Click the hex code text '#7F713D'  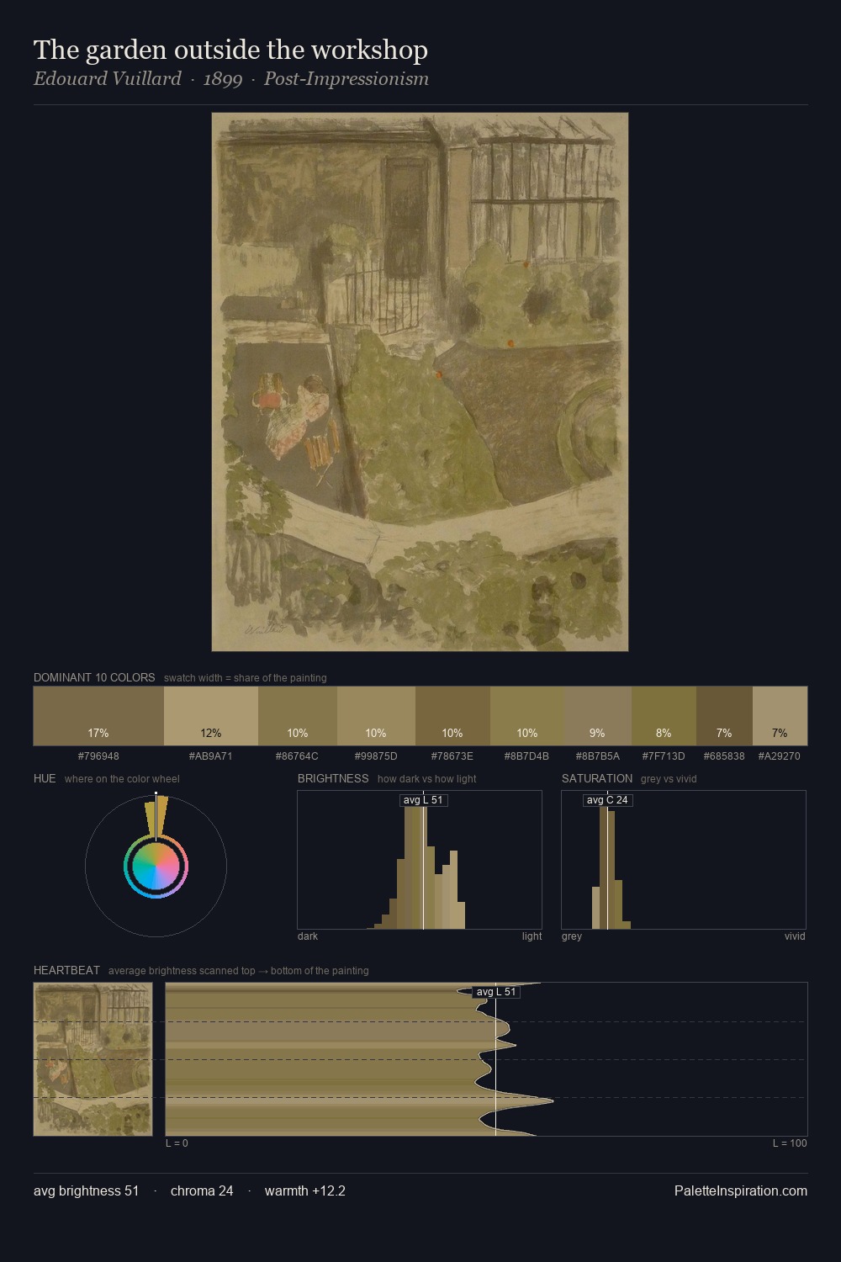[664, 756]
